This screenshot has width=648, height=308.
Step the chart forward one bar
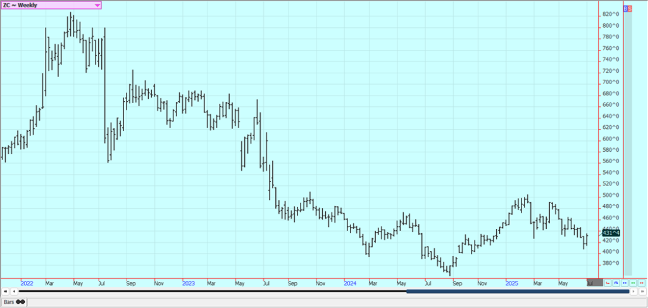point(633,291)
